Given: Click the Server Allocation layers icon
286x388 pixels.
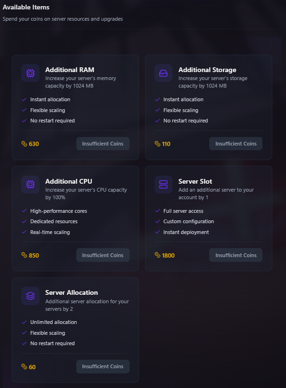Looking at the screenshot, I should point(30,296).
